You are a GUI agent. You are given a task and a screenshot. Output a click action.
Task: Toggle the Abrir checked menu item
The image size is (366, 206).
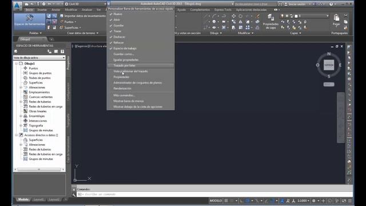coord(141,19)
